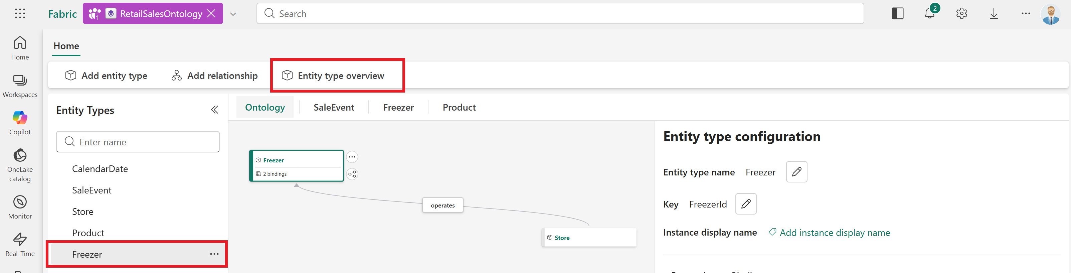Select the Store node on the canvas
The image size is (1071, 273).
[x=589, y=238]
